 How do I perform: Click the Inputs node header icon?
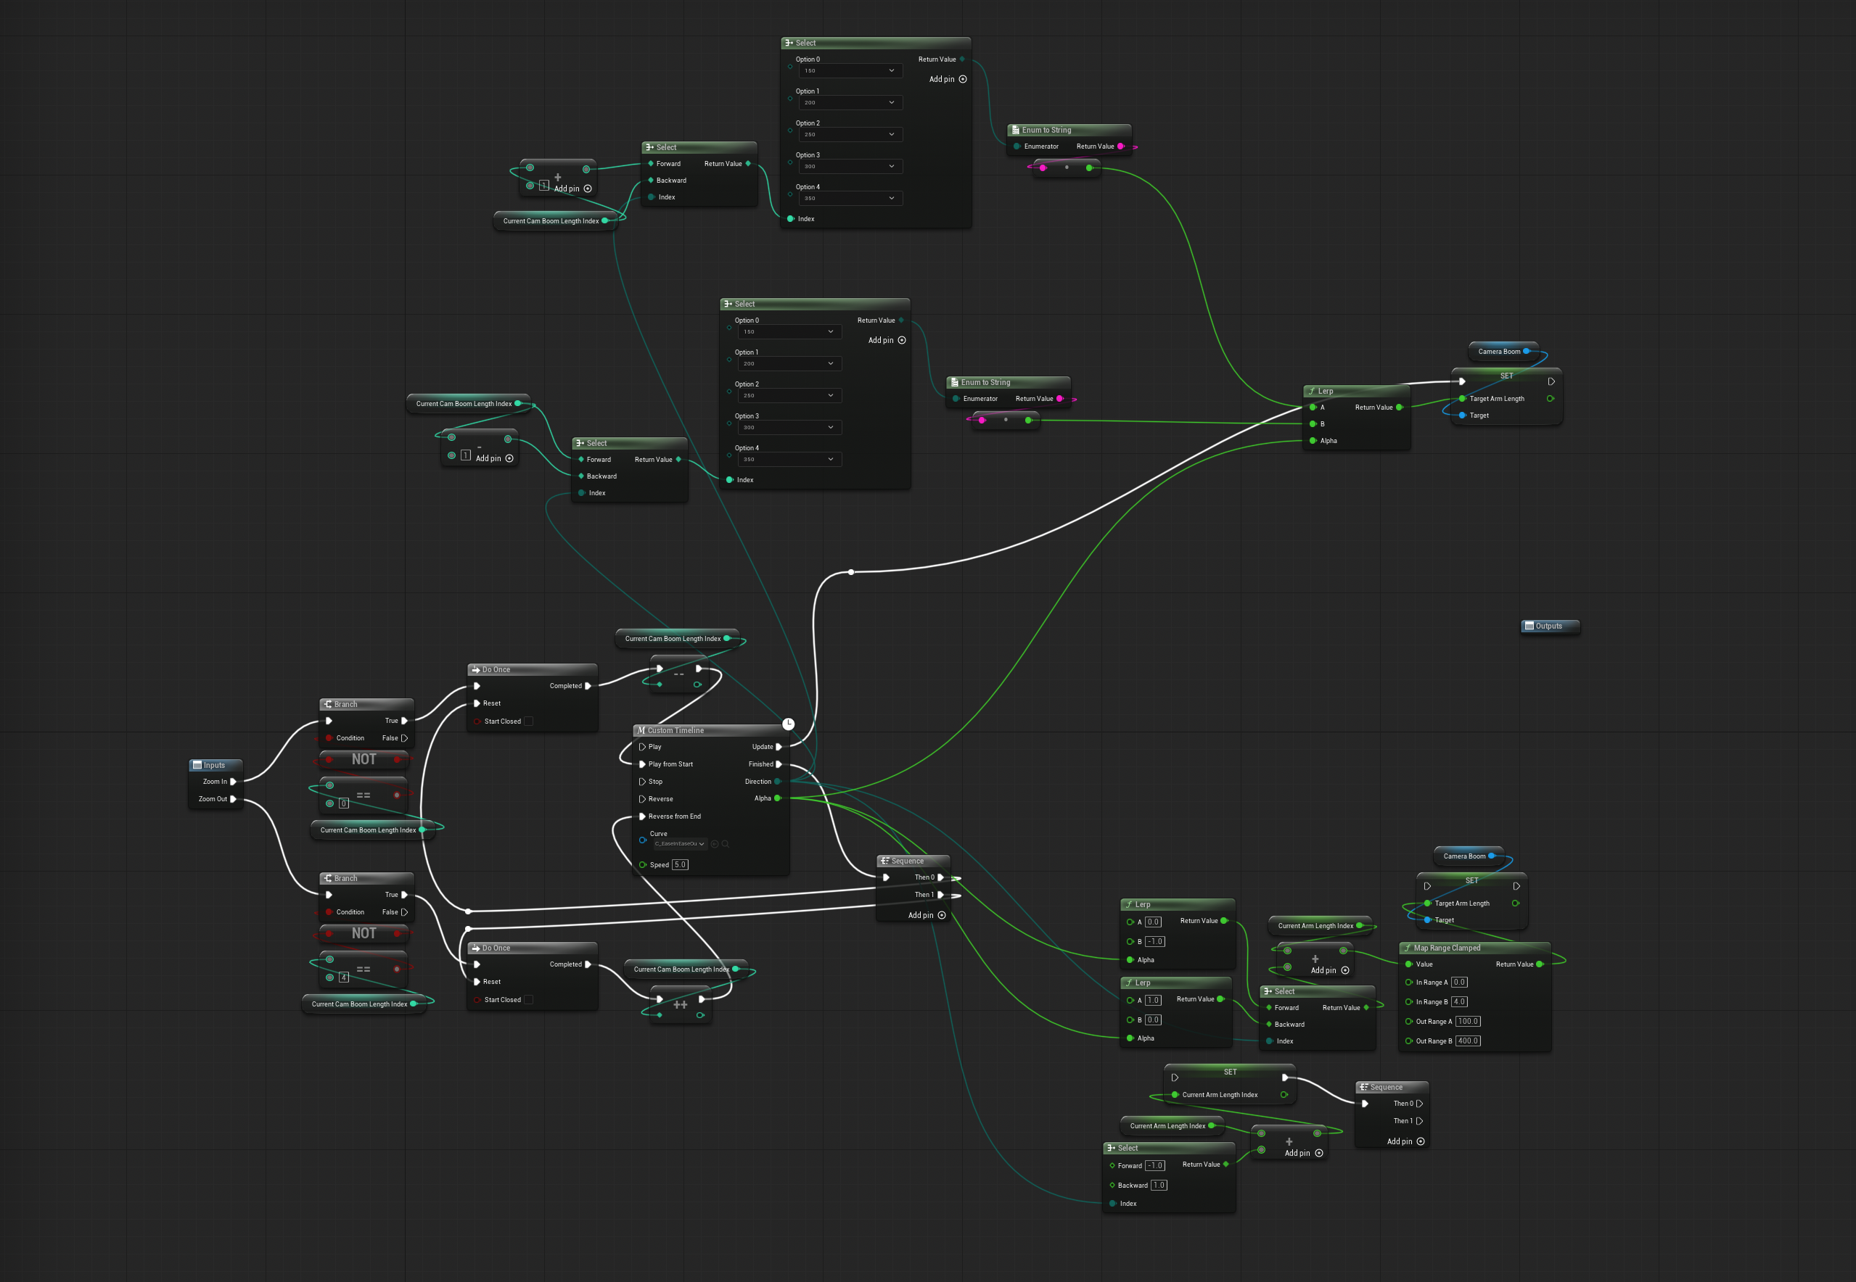pos(197,765)
